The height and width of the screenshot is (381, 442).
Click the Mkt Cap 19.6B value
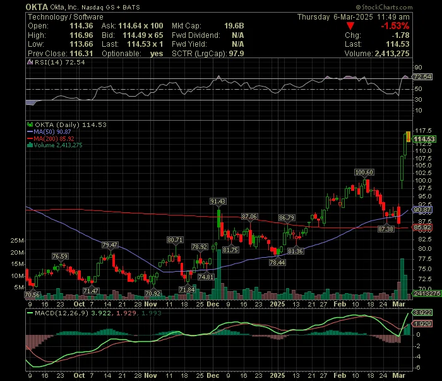coord(234,26)
